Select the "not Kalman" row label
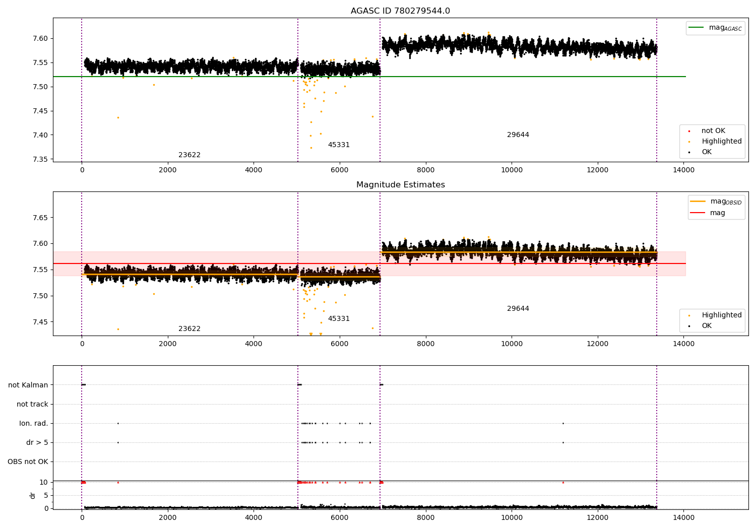Viewport: 756px width, 529px height. coord(28,385)
